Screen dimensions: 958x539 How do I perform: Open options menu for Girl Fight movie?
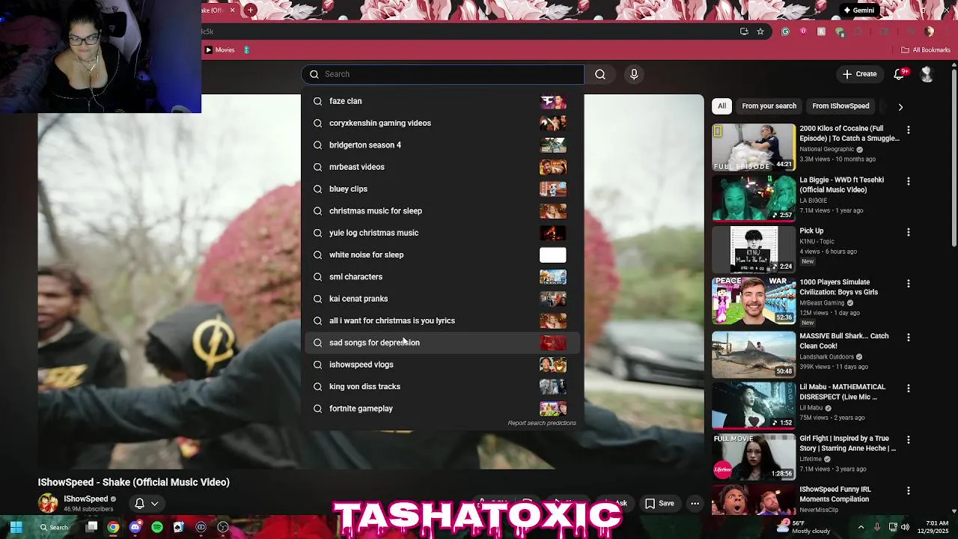pos(909,439)
